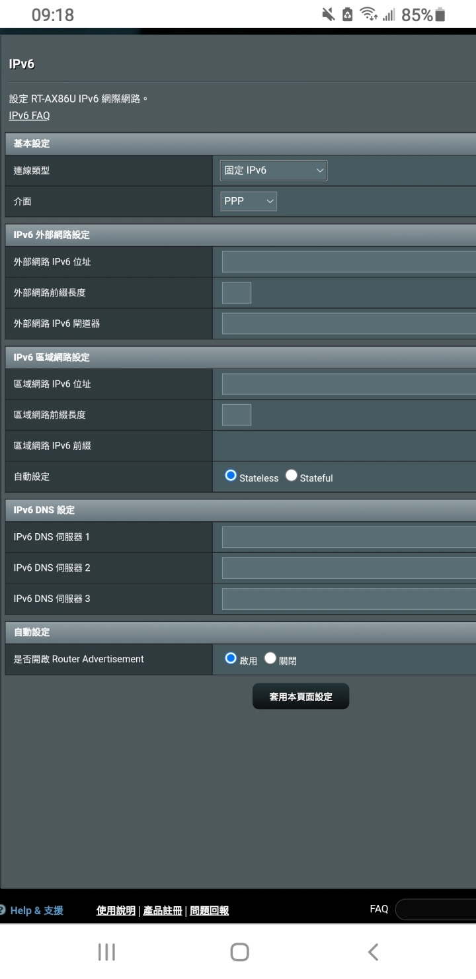Click the 是否開啟 Router Advertisement label
The height and width of the screenshot is (979, 476).
pos(79,660)
